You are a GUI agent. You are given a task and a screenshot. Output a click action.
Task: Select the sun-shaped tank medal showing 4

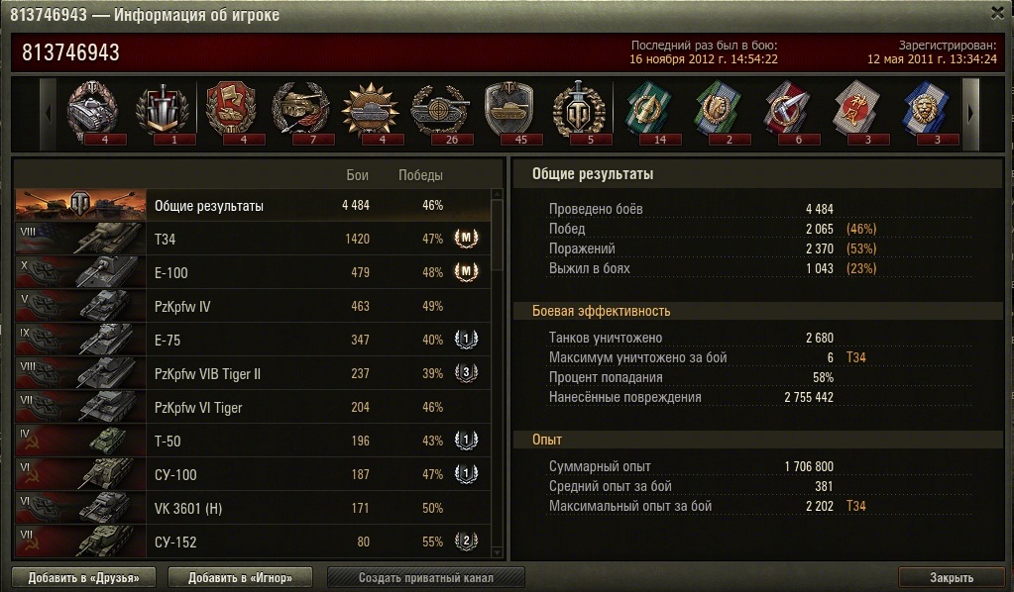[371, 110]
